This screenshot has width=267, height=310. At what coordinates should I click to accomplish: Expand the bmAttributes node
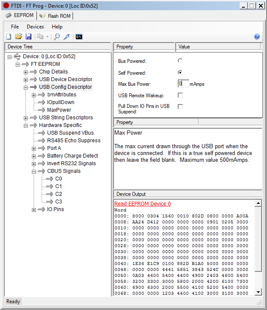coord(34,95)
